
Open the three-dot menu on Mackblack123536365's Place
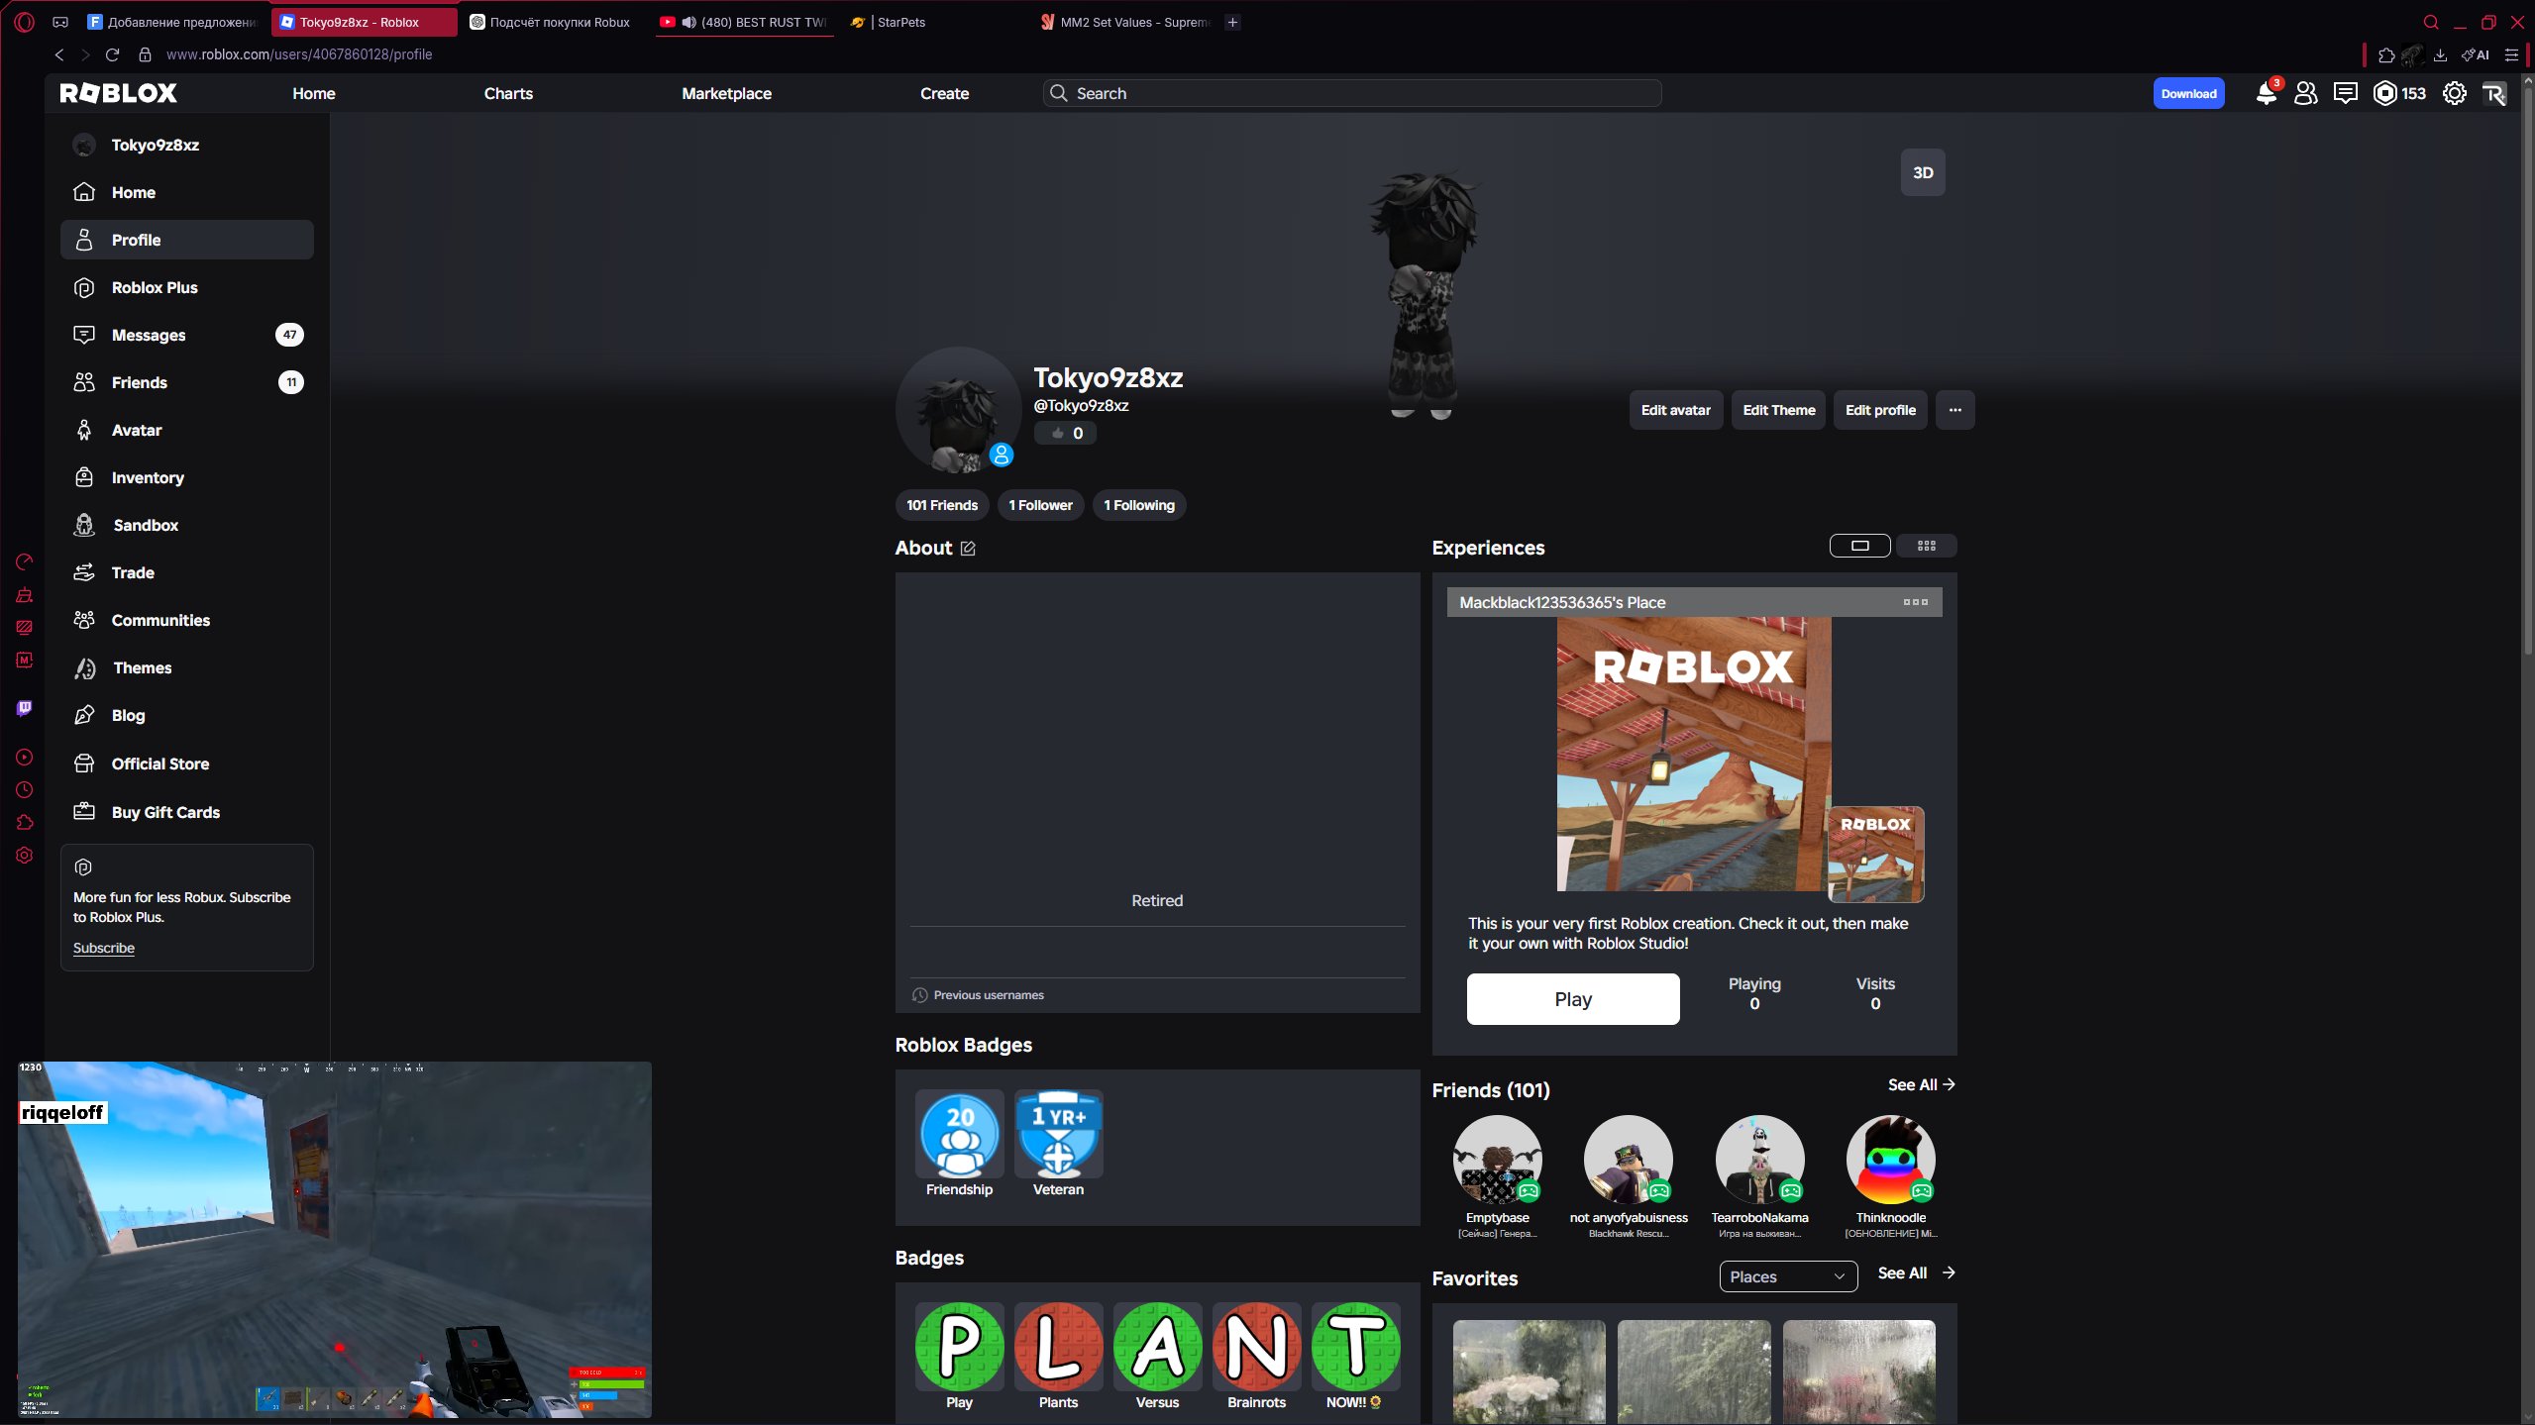coord(1915,602)
